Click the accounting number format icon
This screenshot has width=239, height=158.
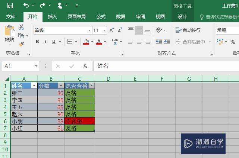tap(220, 42)
